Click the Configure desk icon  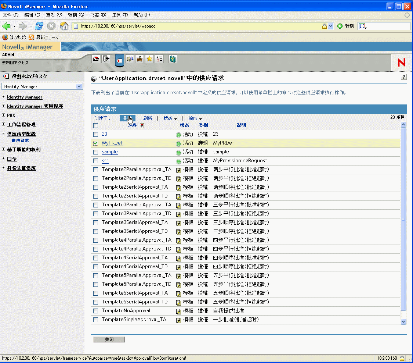tap(140, 59)
